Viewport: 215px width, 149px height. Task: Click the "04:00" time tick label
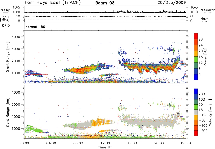(51, 143)
